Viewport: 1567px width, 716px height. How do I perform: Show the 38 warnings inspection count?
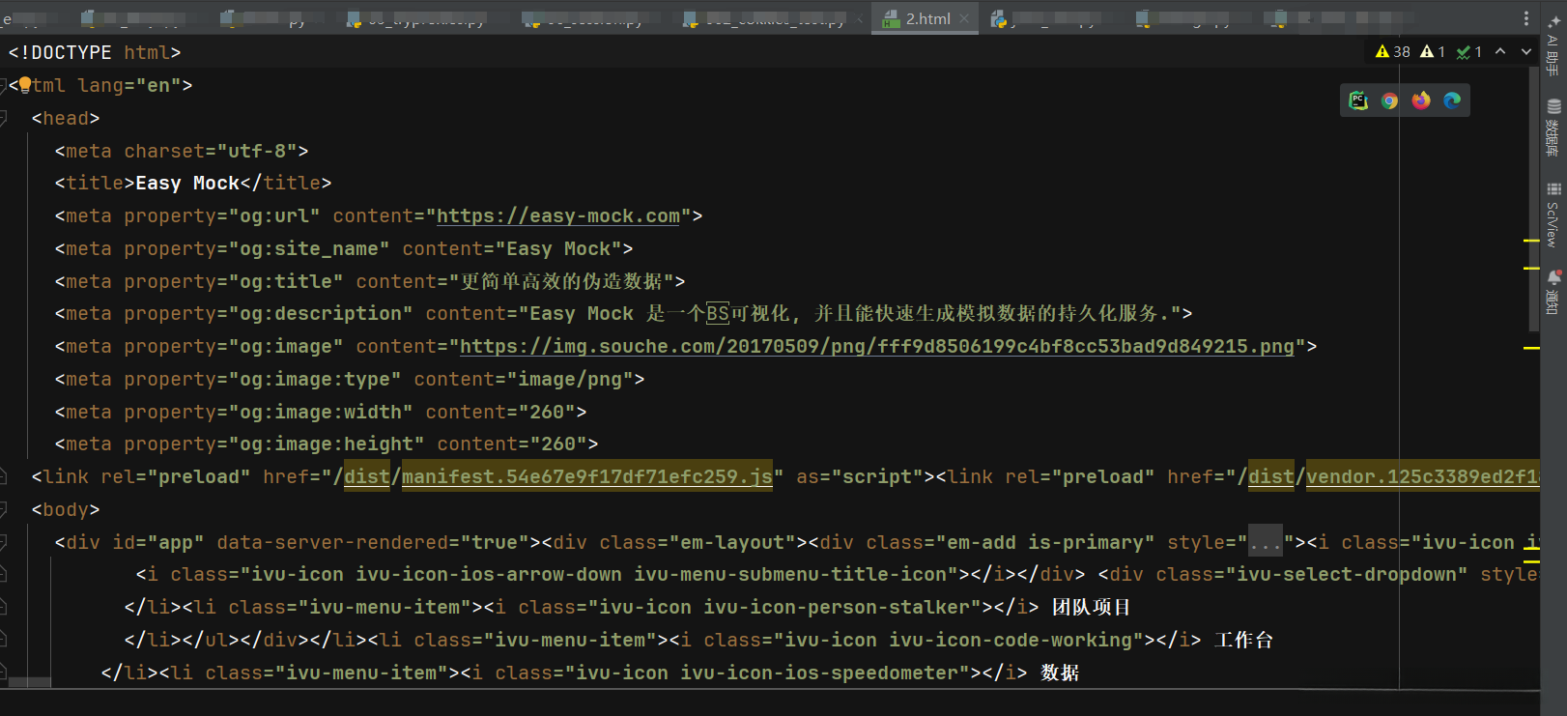(x=1393, y=52)
